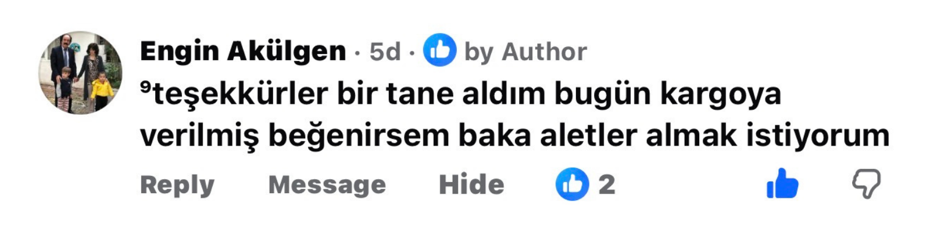Viewport: 930px width, 232px height.
Task: Click the blue like badge beside 'by Author'
Action: 439,50
